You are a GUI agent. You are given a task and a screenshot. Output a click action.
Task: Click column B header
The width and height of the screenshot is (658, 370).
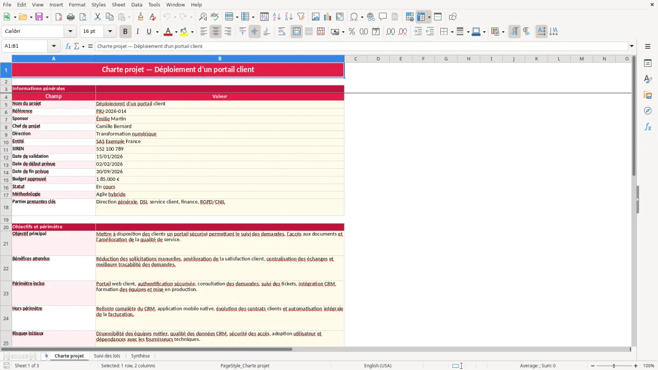pos(220,59)
